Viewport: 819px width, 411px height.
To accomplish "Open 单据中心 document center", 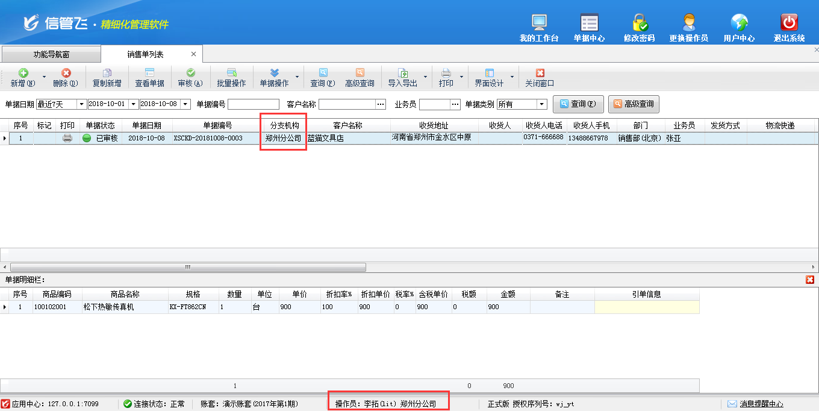I will [589, 24].
